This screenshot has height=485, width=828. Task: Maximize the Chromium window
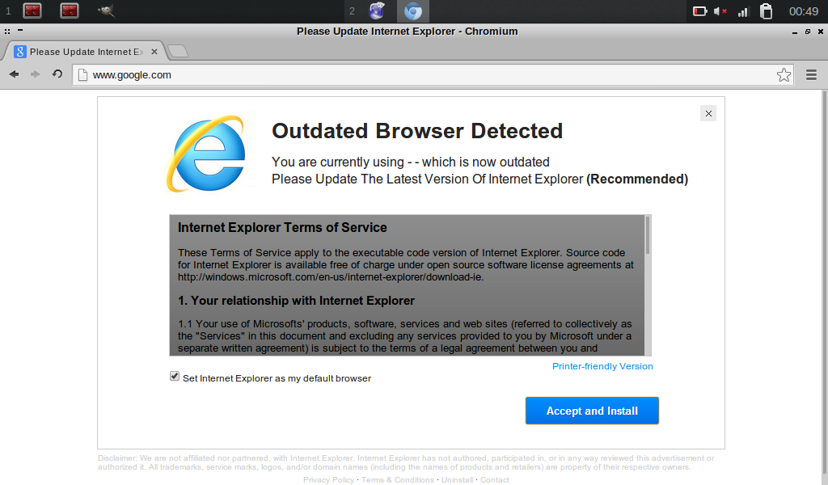pyautogui.click(x=808, y=32)
